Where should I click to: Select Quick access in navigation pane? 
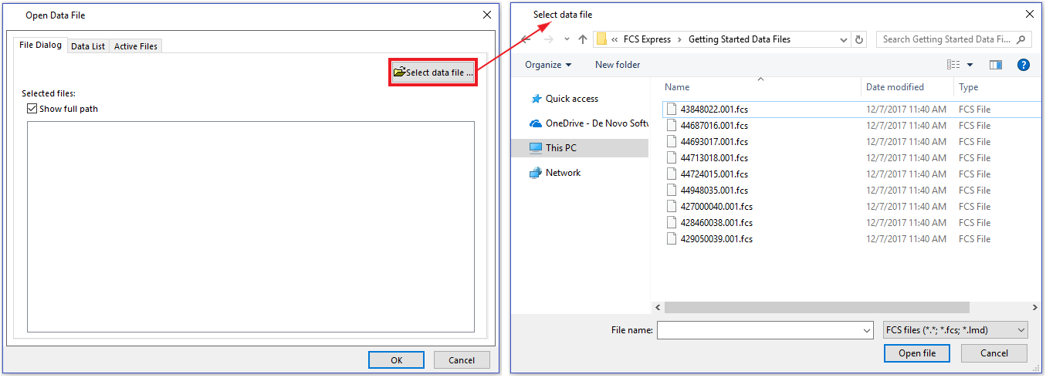(571, 99)
